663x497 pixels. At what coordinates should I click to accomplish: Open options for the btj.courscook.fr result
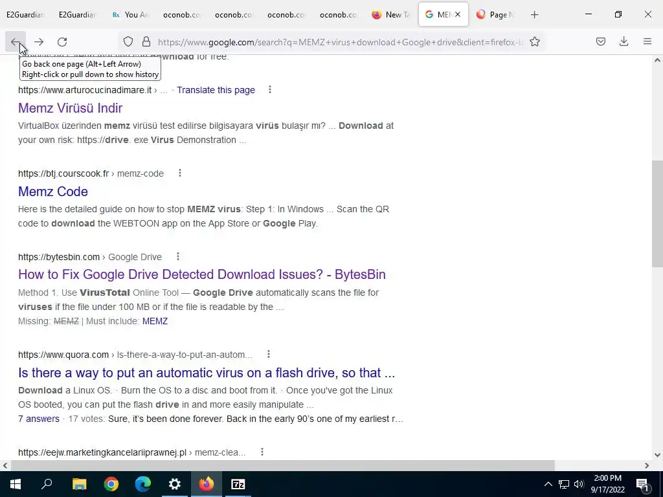(x=180, y=173)
